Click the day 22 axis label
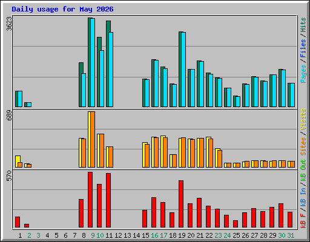 pyautogui.click(x=209, y=235)
